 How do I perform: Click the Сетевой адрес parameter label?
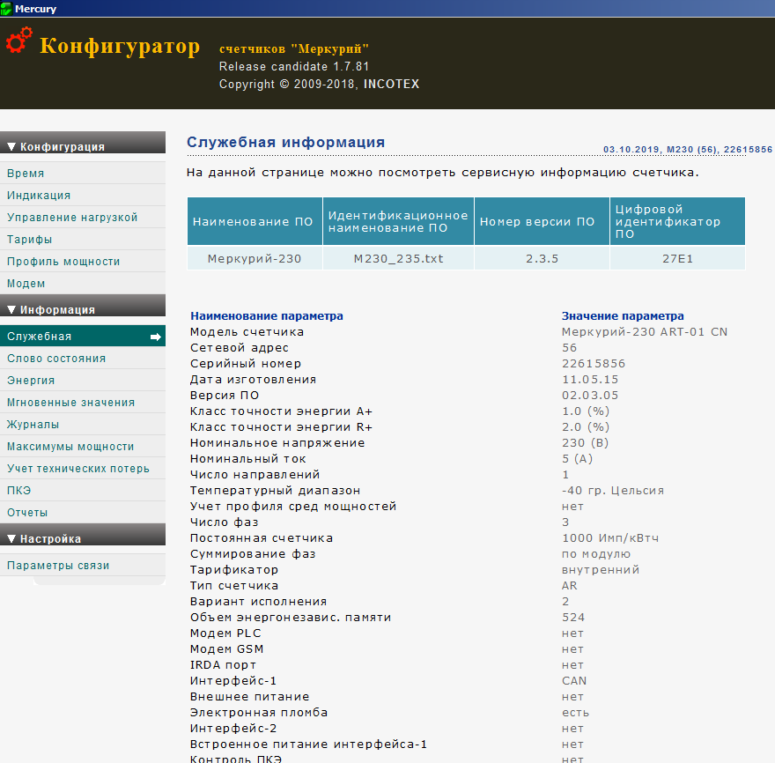pos(240,348)
